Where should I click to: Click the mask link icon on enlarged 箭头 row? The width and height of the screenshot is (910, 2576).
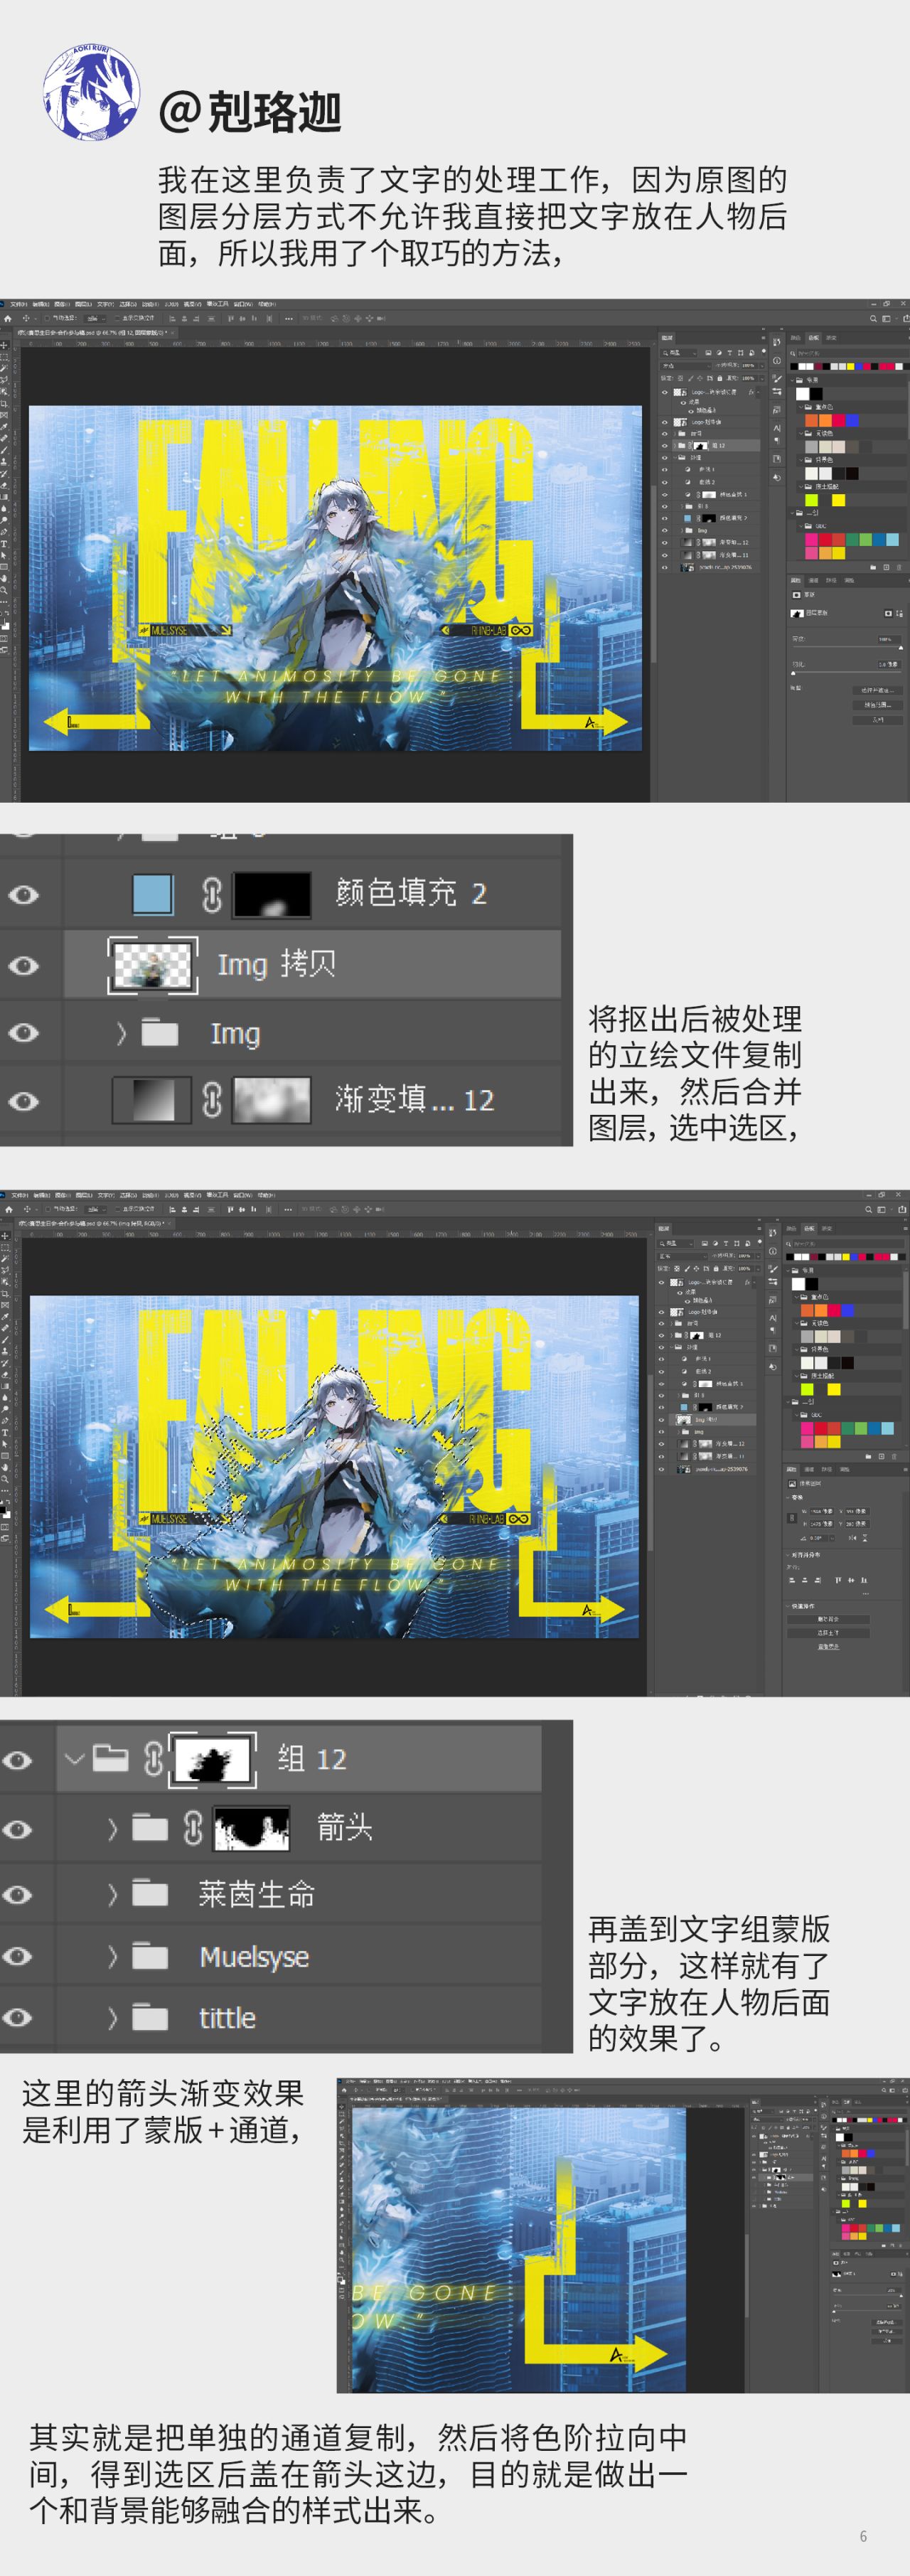pyautogui.click(x=193, y=1828)
